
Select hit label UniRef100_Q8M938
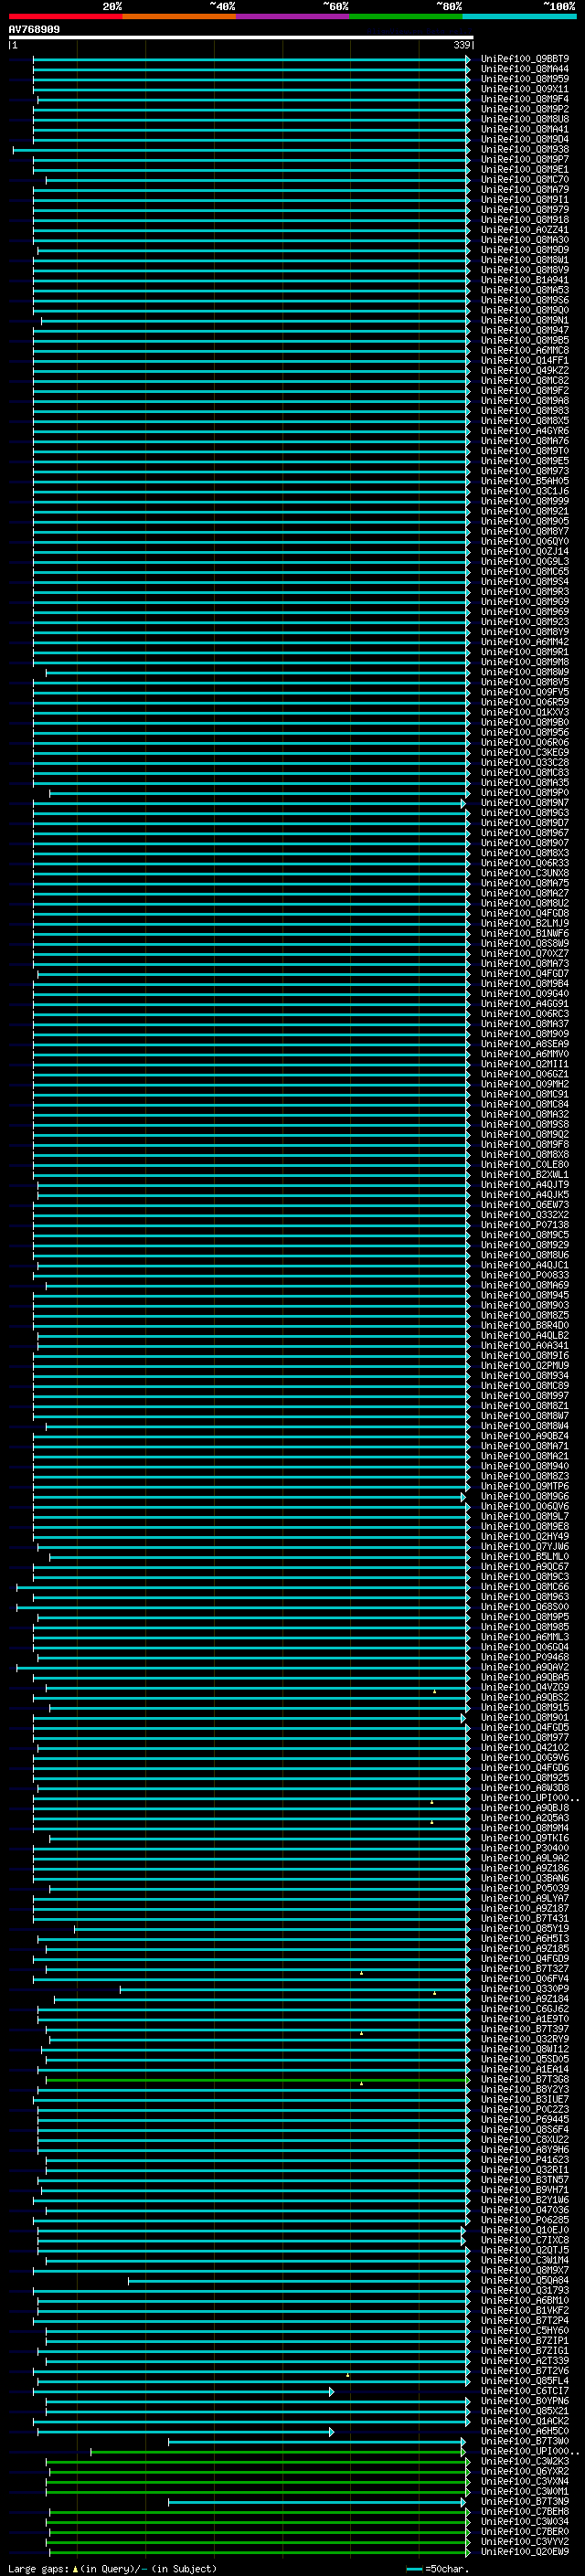[524, 150]
